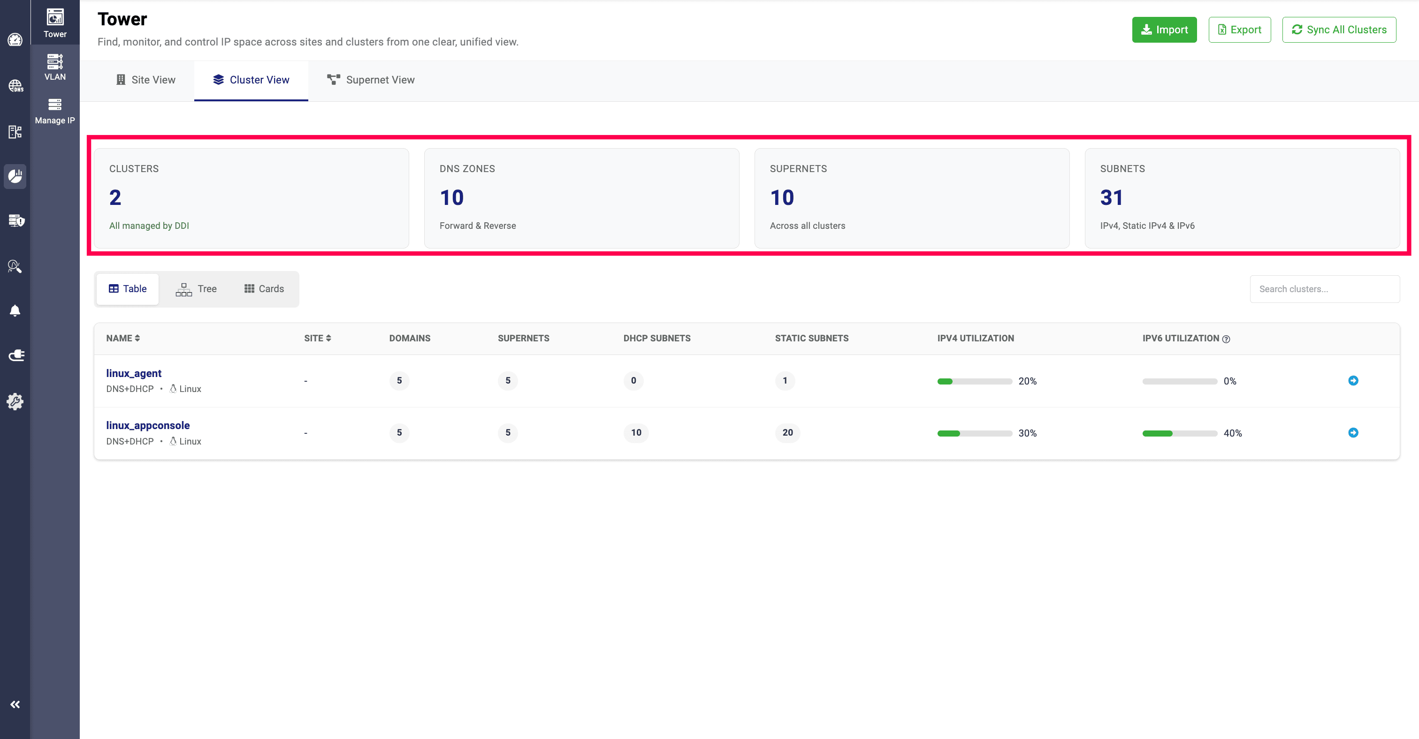Switch to Tree layout view

click(196, 289)
